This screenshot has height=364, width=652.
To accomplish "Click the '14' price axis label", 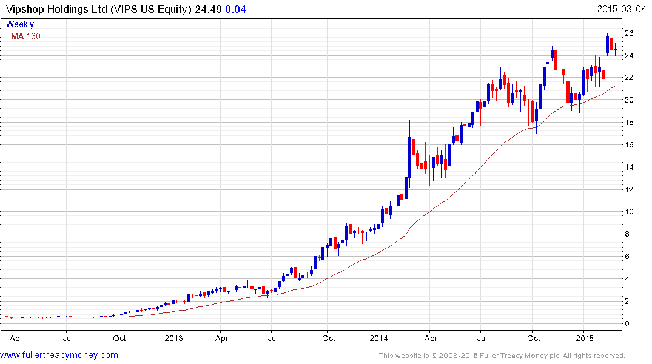I will coord(629,167).
